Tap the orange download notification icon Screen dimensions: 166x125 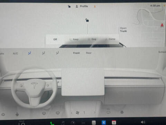pos(95,6)
